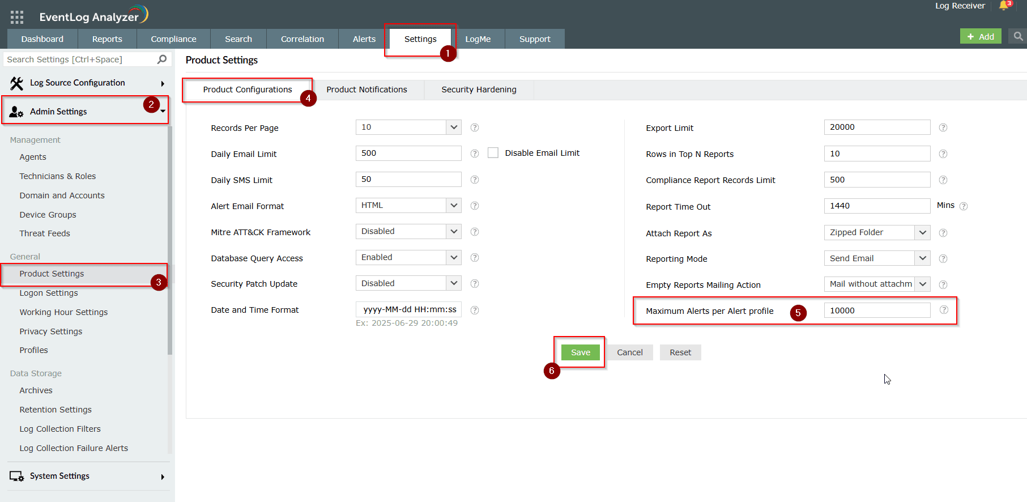Click help icon for Date and Time Format
The width and height of the screenshot is (1027, 502).
[475, 310]
